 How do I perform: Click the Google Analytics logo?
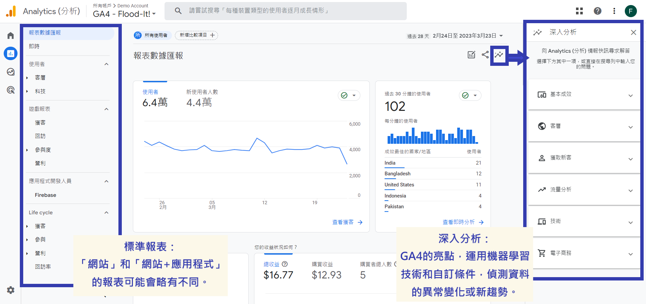[x=11, y=11]
